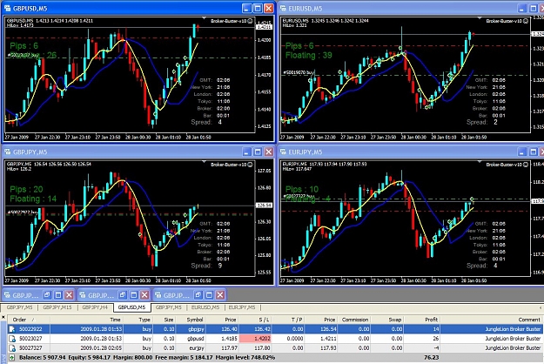Click the current price label 1.4211 on the GBPUSD axis

tap(264, 26)
